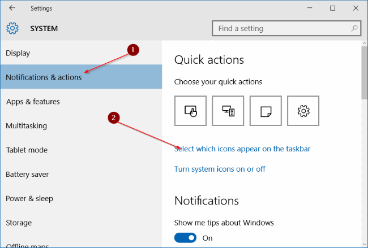Select the All settings quick action tile

pos(303,111)
